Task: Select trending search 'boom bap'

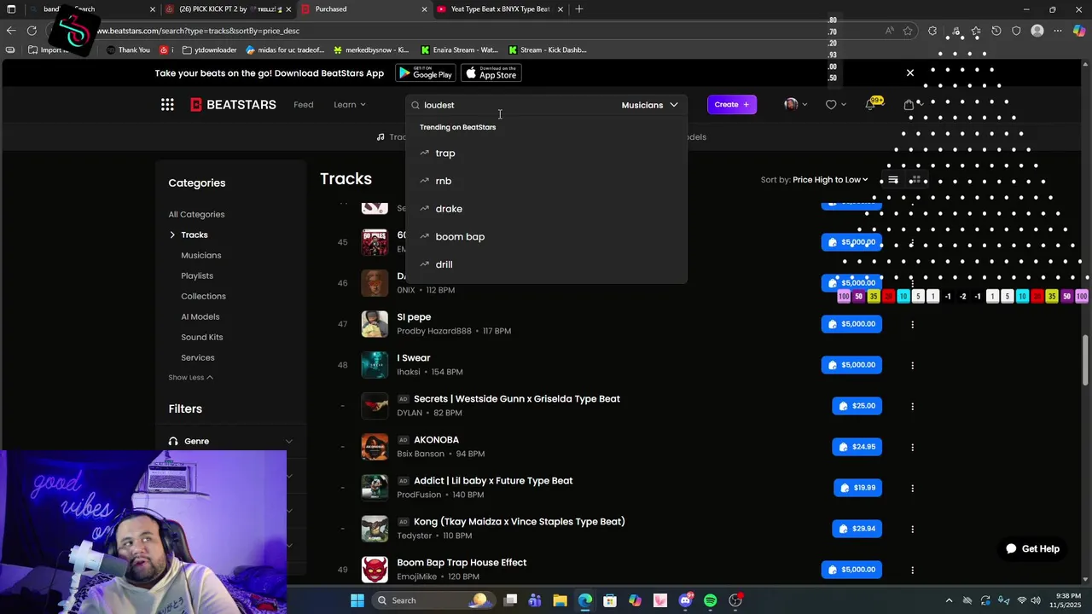Action: [460, 237]
